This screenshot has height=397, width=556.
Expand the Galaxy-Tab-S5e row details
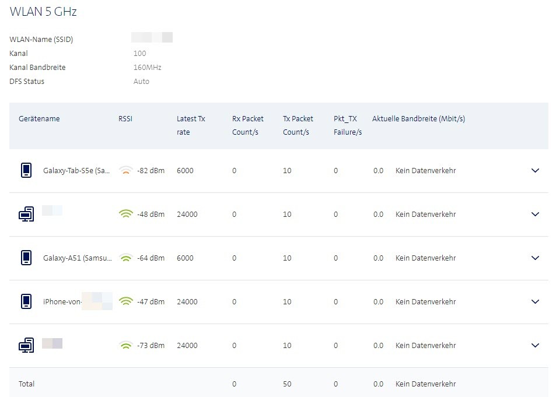[535, 171]
